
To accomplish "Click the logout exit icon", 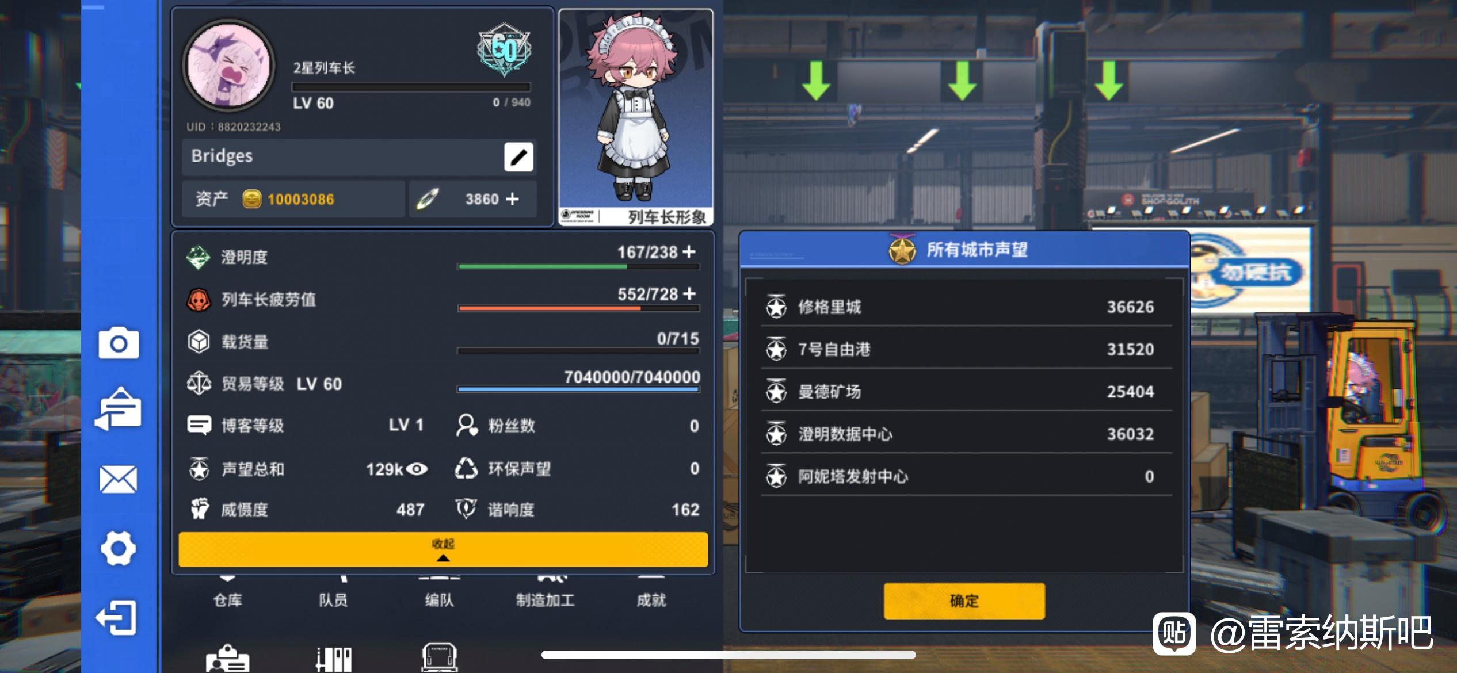I will (x=117, y=618).
